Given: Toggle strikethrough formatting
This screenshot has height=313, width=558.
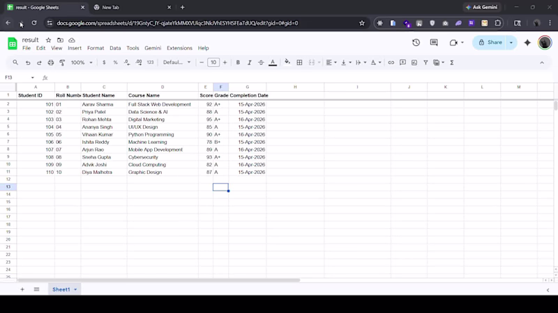Looking at the screenshot, I should pyautogui.click(x=261, y=63).
